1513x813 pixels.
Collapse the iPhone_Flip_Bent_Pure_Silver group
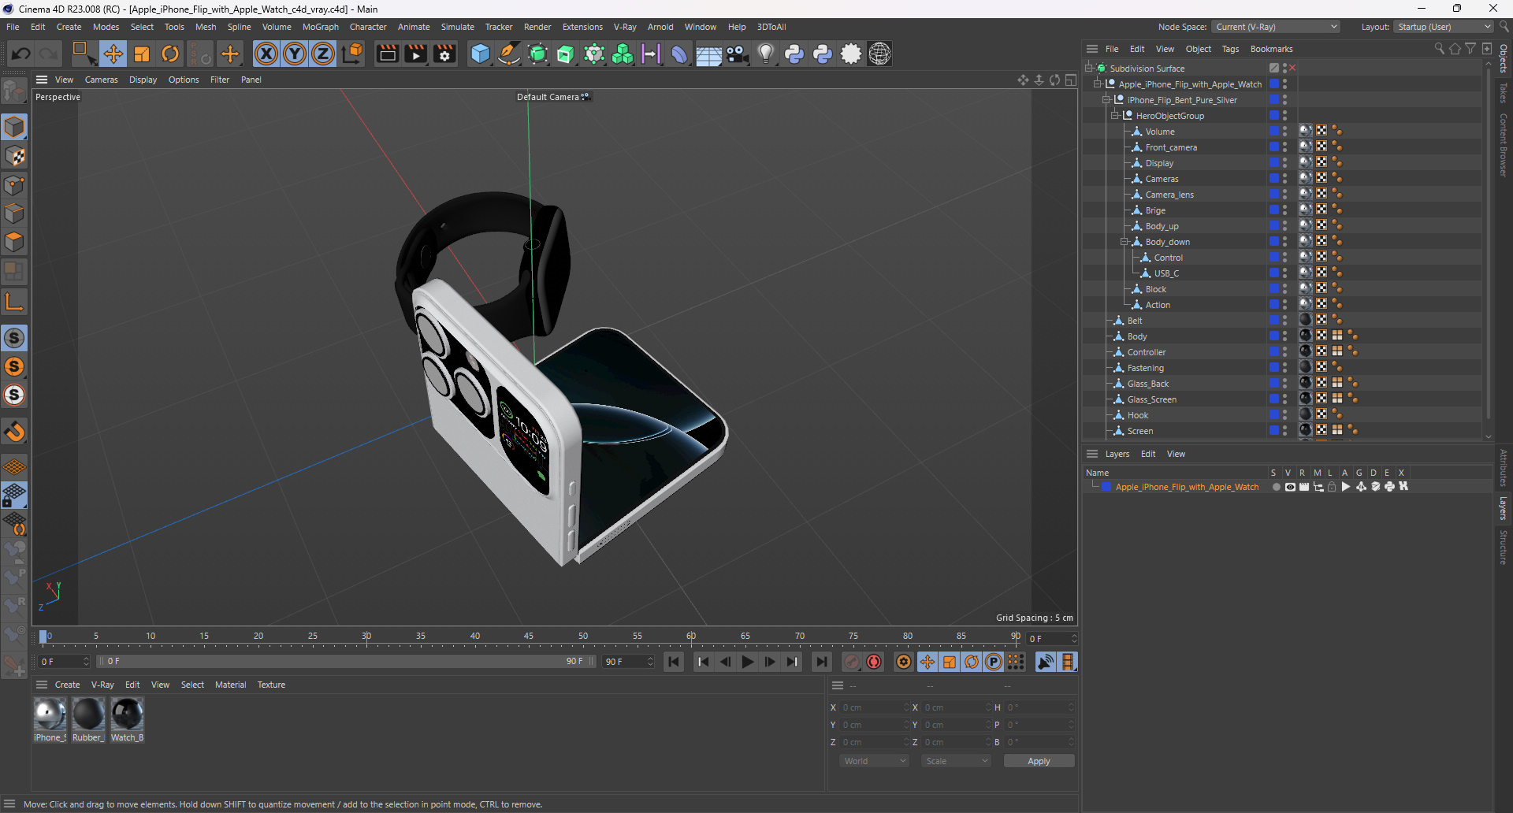[x=1106, y=100]
